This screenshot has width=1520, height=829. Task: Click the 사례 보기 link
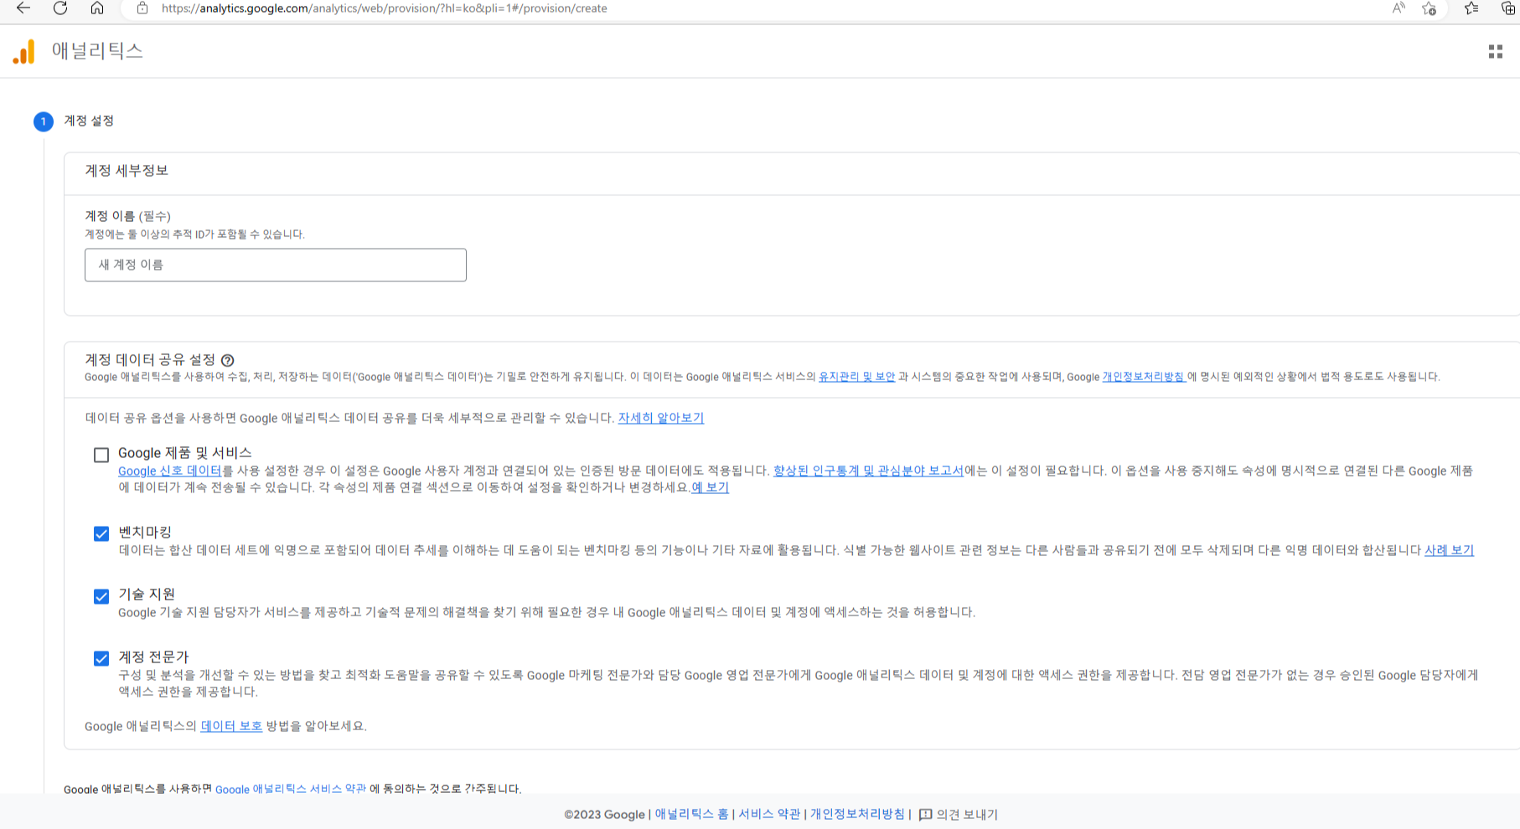point(1450,550)
